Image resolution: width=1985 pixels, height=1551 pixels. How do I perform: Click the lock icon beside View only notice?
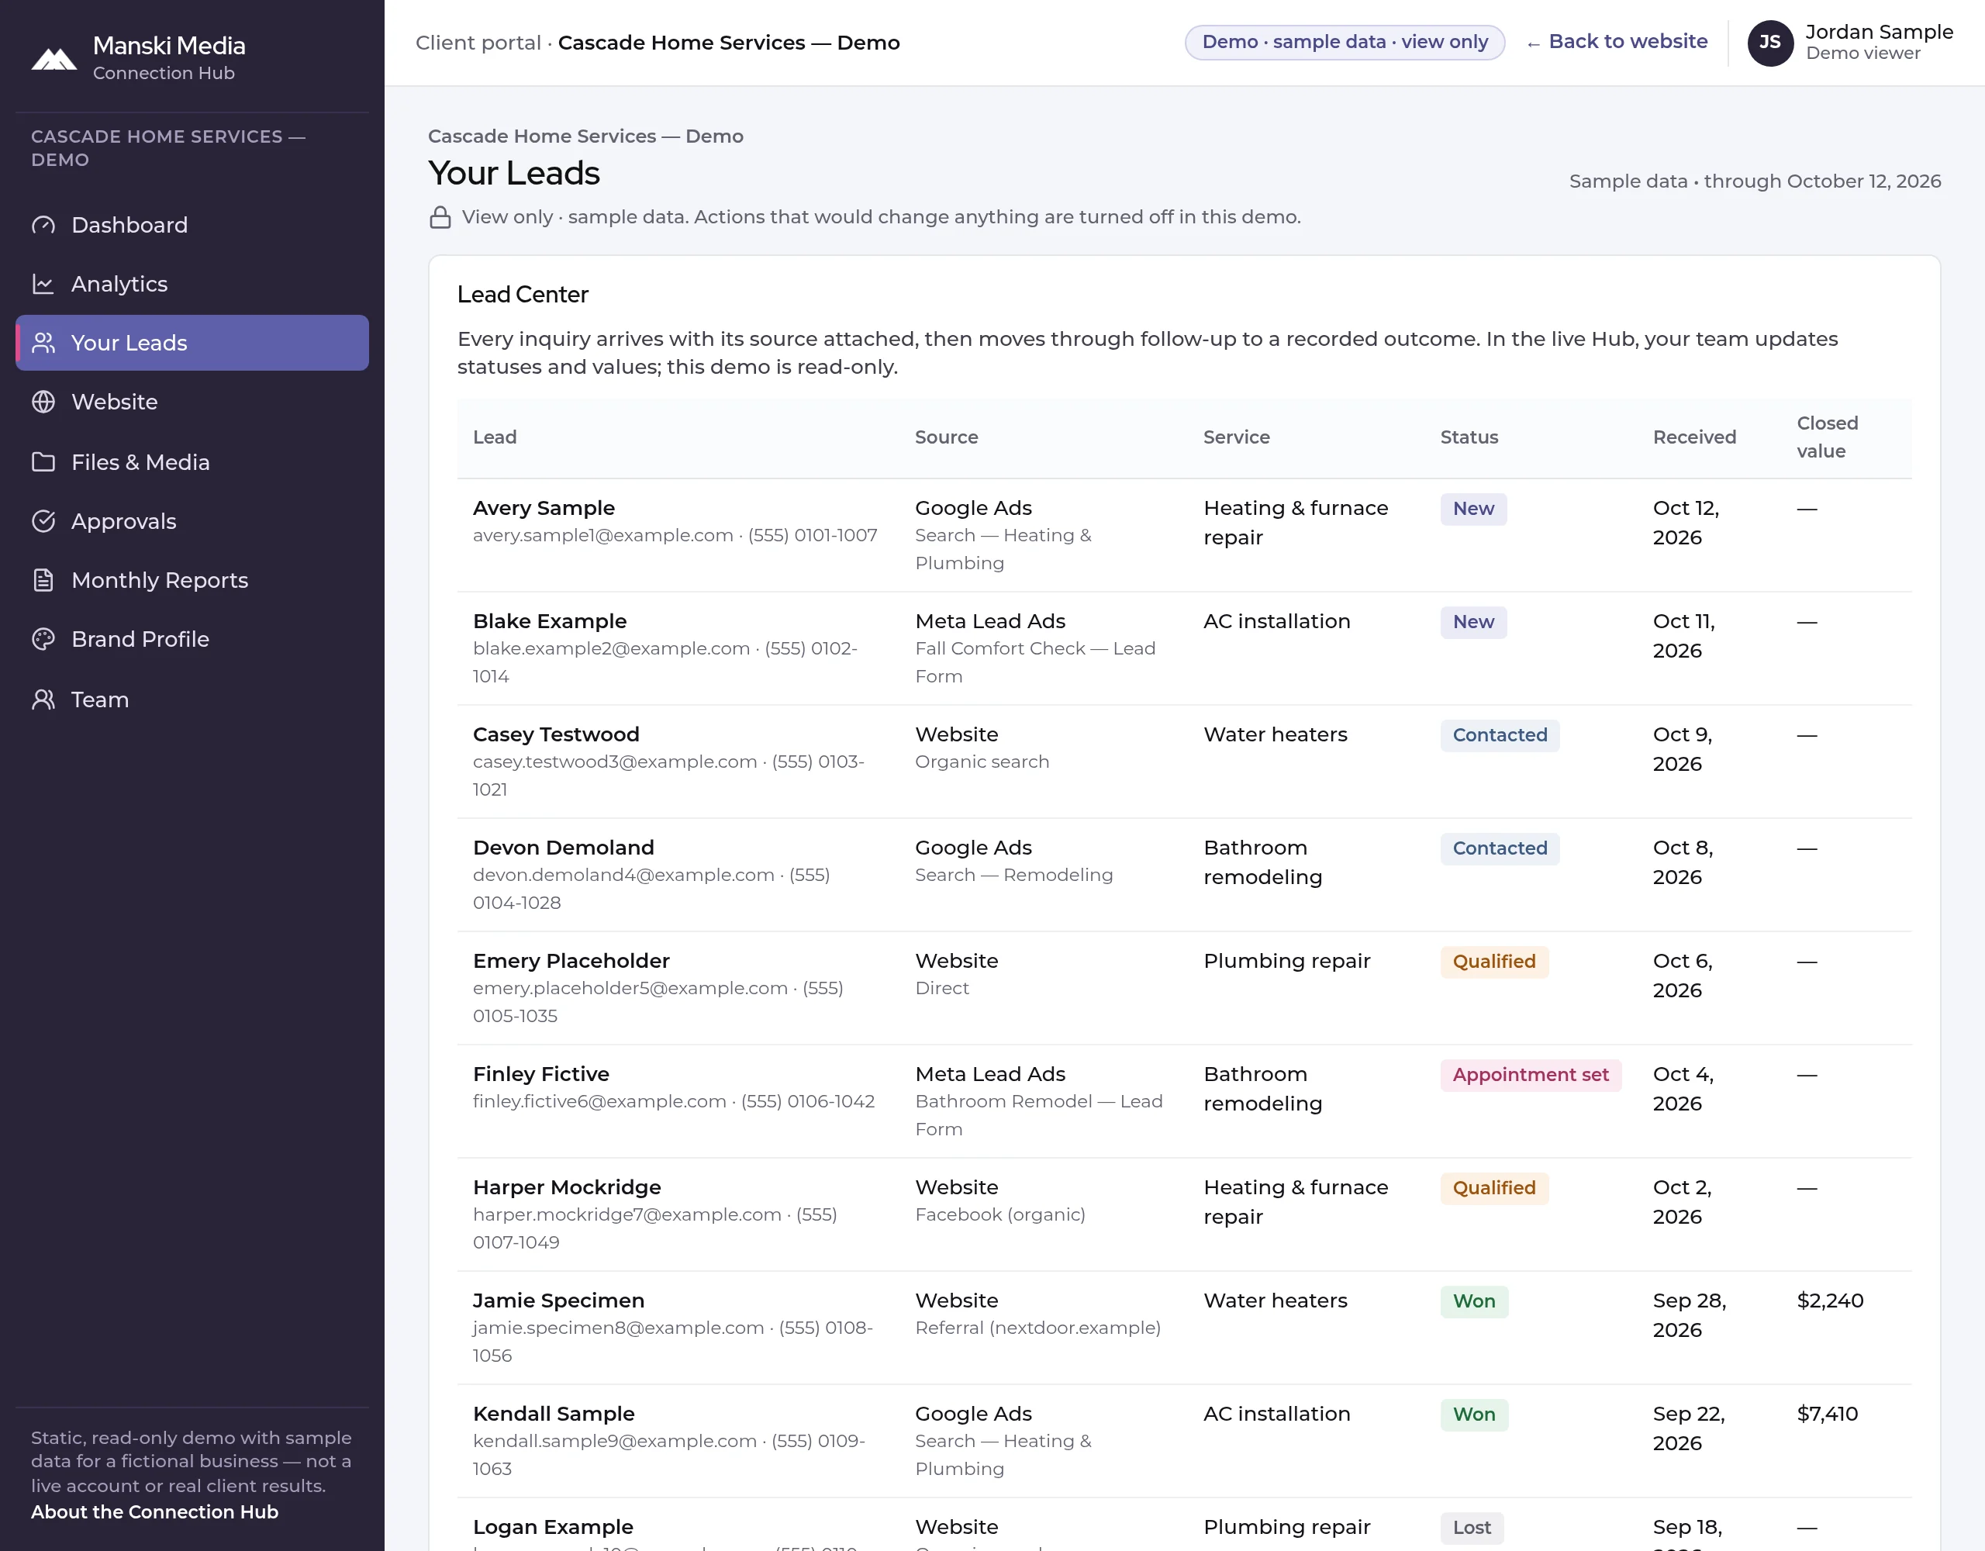tap(440, 217)
